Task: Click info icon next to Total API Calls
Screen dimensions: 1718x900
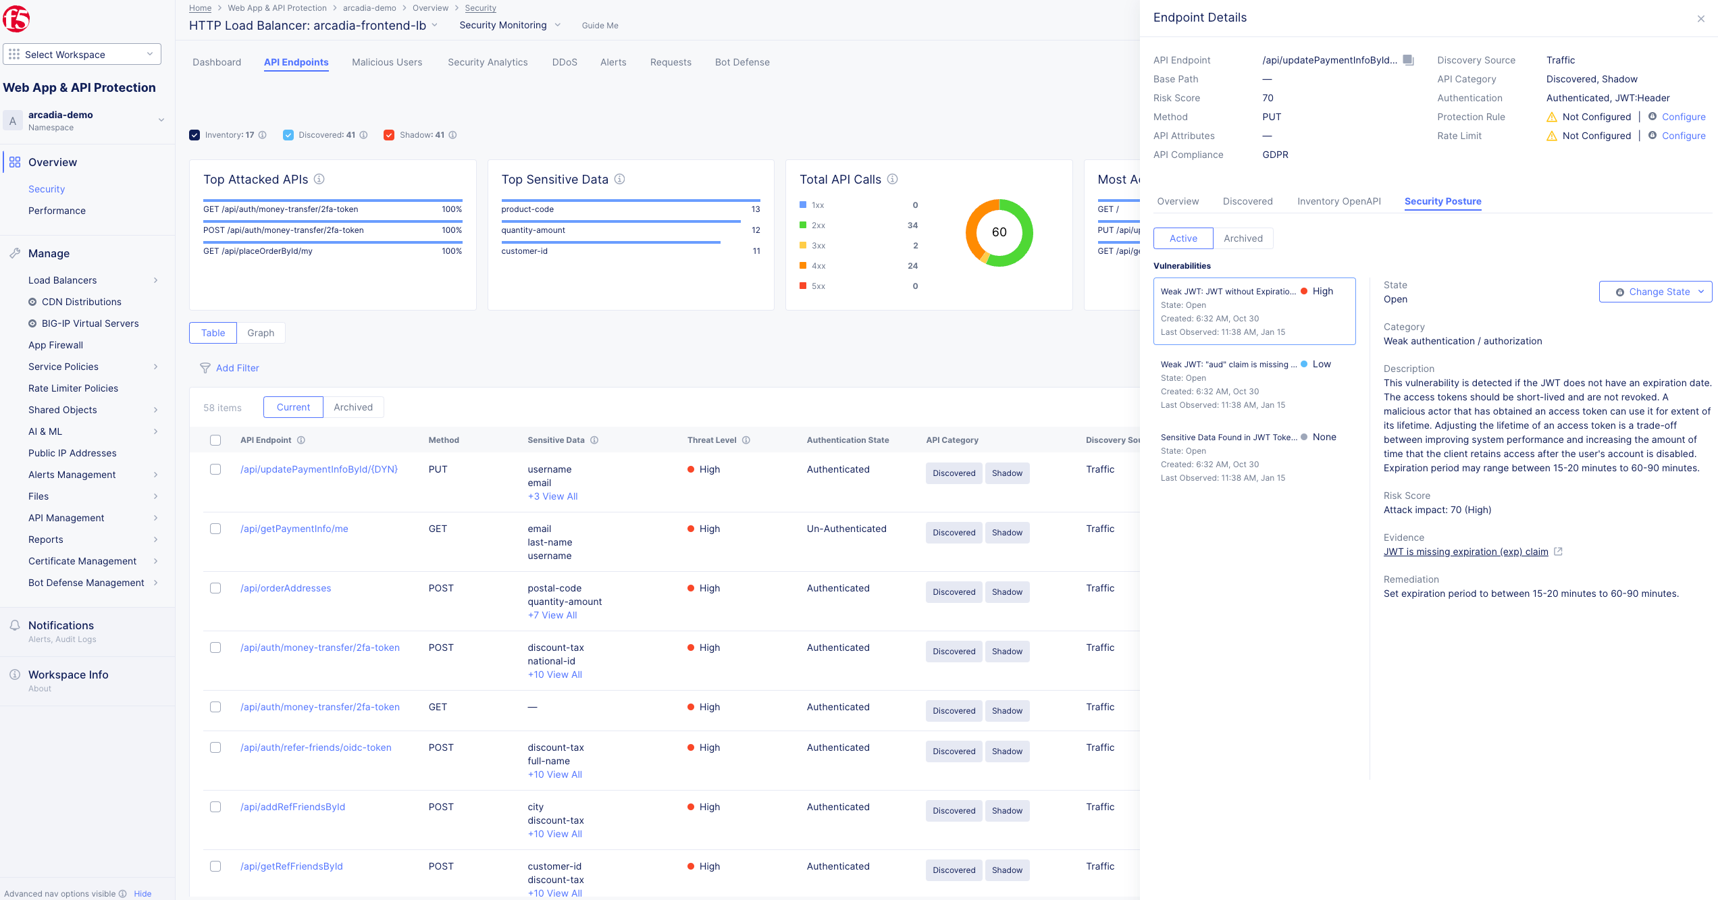Action: tap(893, 179)
